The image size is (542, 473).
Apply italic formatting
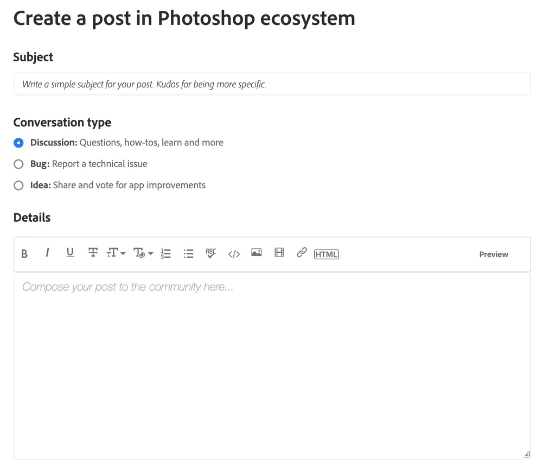tap(47, 253)
